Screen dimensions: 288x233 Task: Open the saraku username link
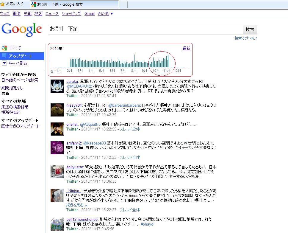72,81
